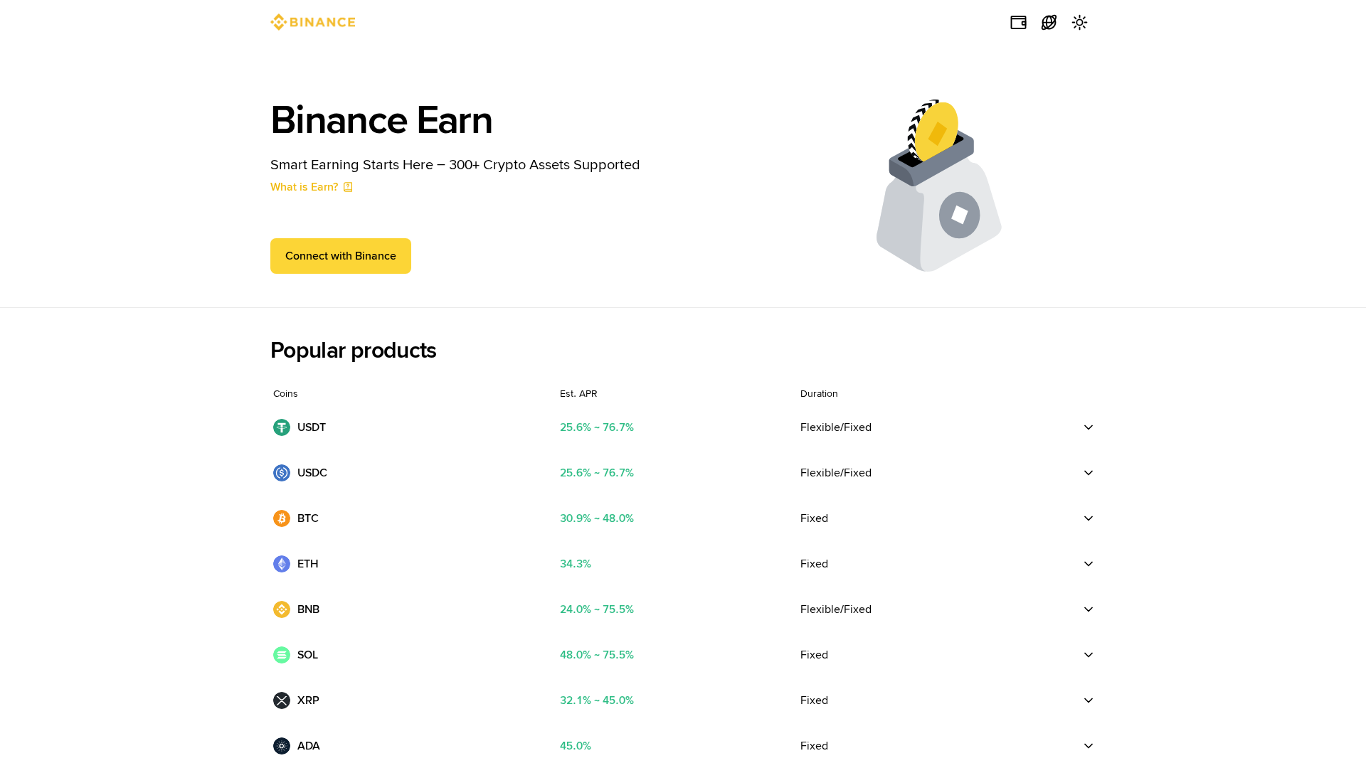Click the Smart Earning Starts Here tagline

(x=455, y=165)
